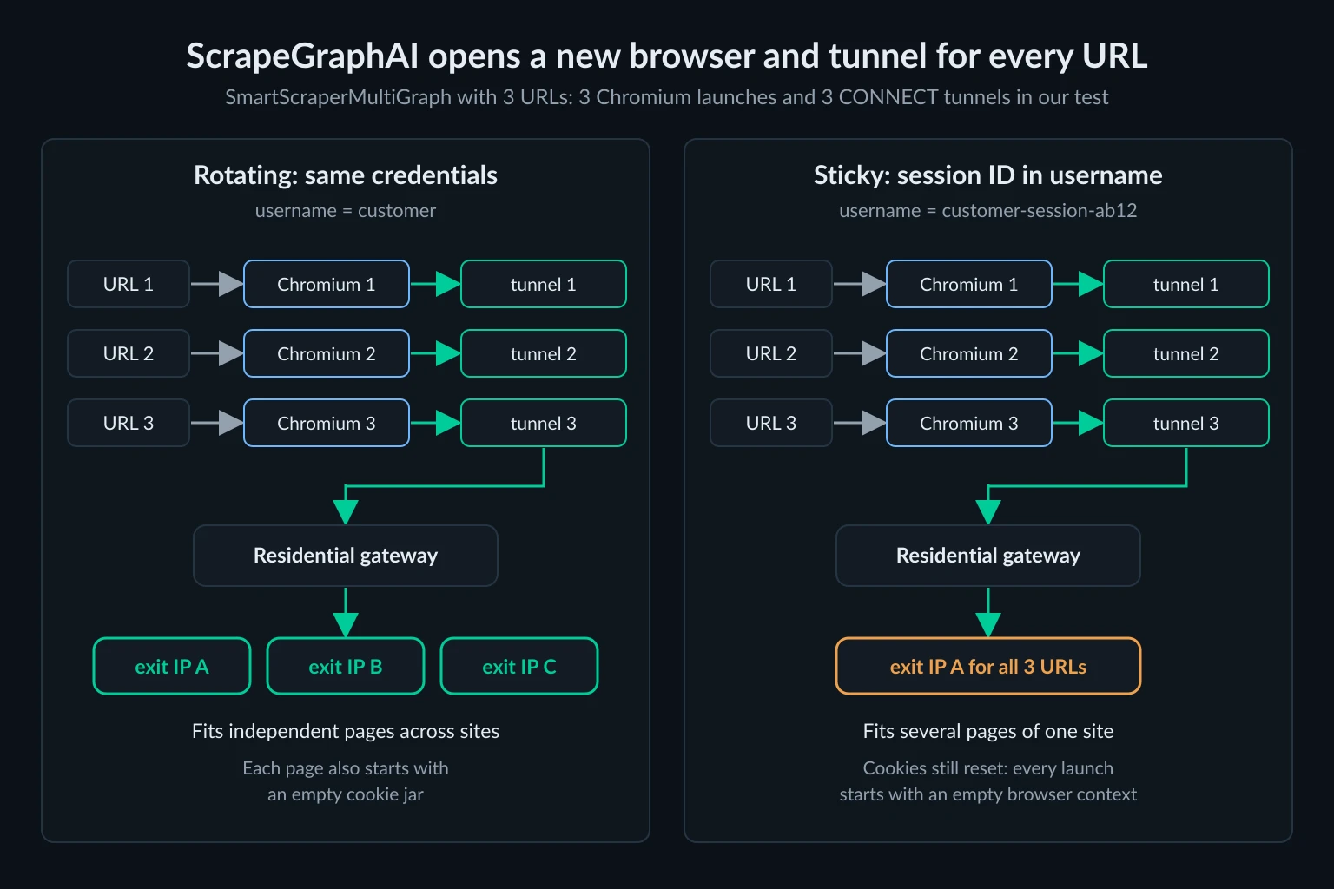This screenshot has width=1334, height=889.
Task: Pick the URL 3 box in the Rotating panel
Action: click(129, 423)
